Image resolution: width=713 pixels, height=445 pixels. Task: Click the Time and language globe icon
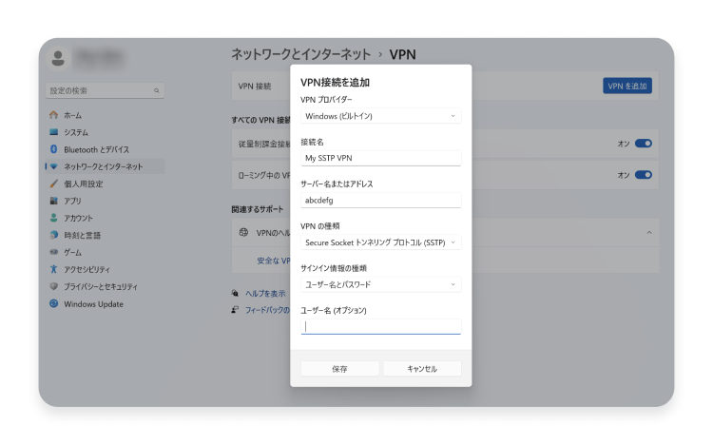coord(53,235)
